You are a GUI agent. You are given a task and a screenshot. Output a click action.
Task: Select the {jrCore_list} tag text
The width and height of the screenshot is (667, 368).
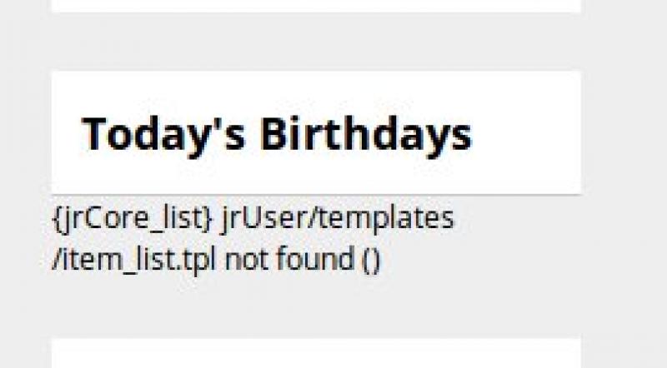[x=132, y=220]
